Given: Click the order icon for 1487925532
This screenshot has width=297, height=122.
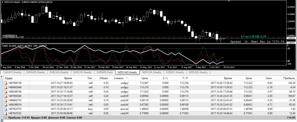Looking at the screenshot, I should click(x=5, y=113).
